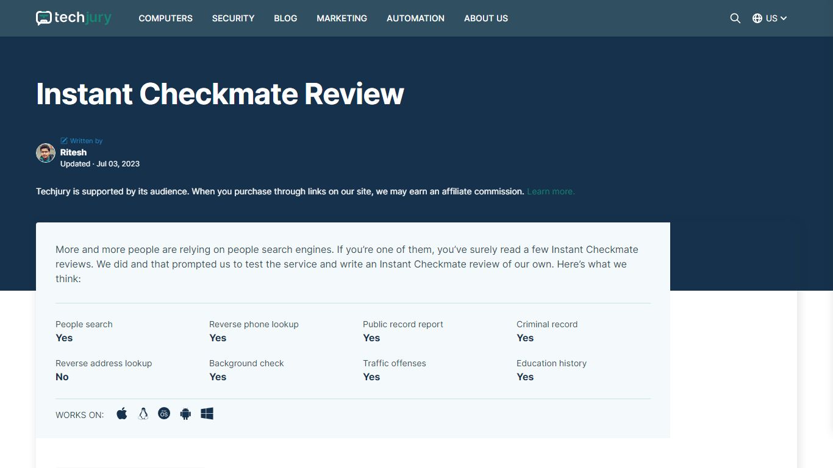Go to the Blog section
Screen dimensions: 833x468
point(285,18)
